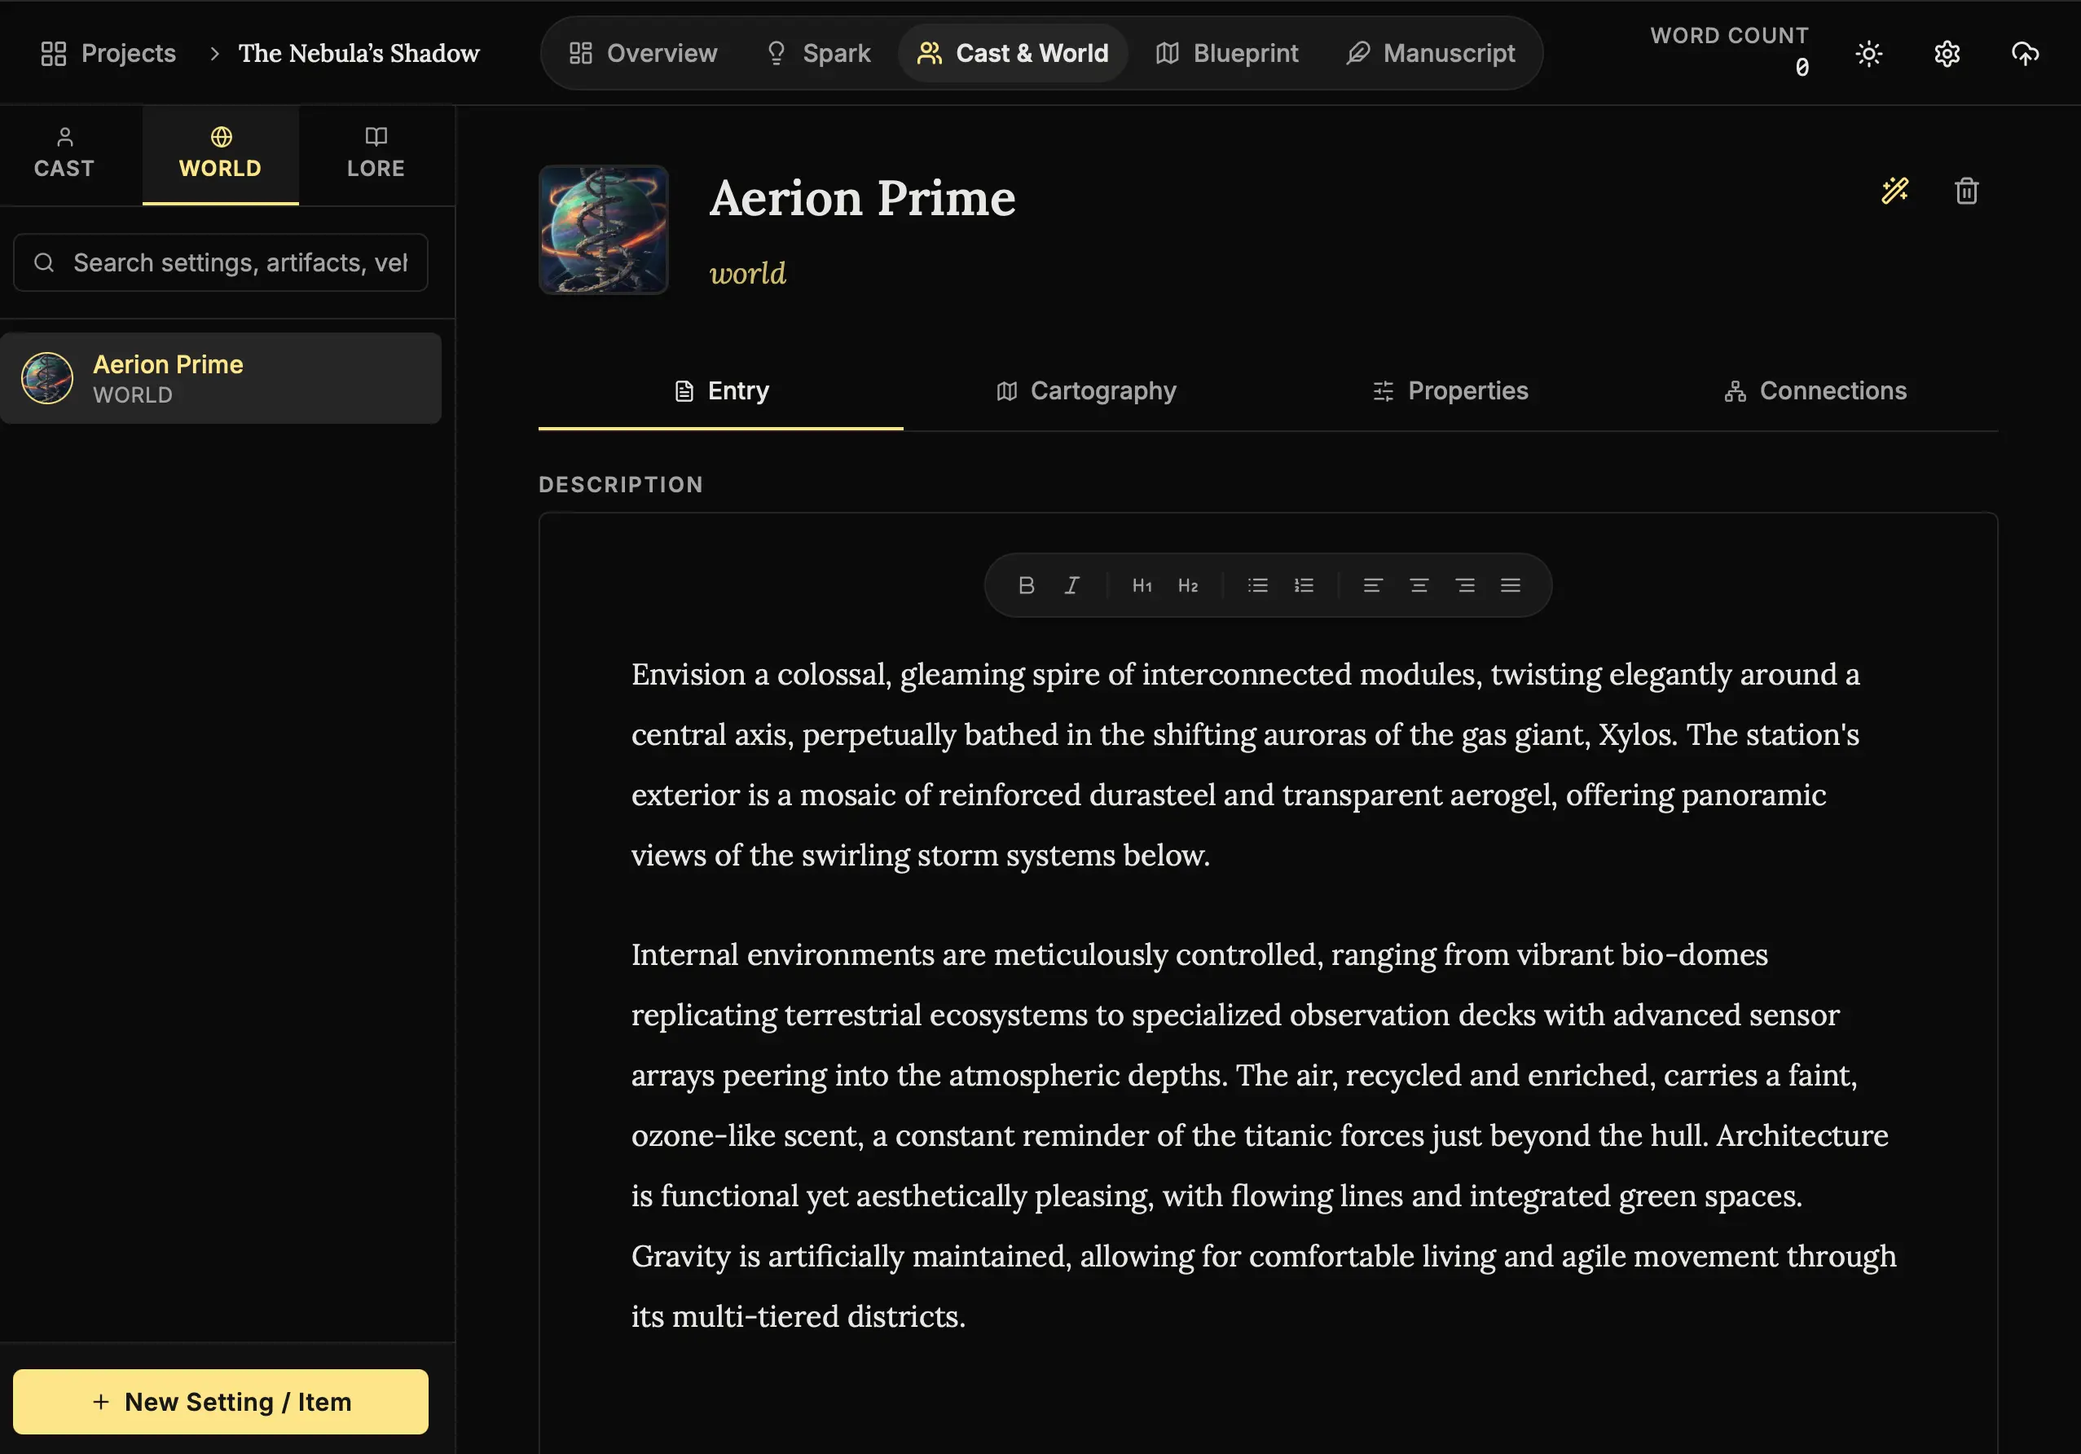The height and width of the screenshot is (1454, 2081).
Task: Center align the description text
Action: [x=1419, y=585]
